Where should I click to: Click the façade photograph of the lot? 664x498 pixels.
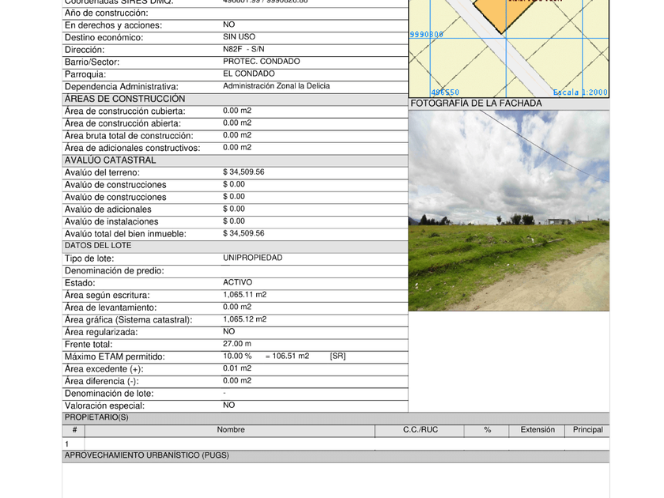(508, 210)
